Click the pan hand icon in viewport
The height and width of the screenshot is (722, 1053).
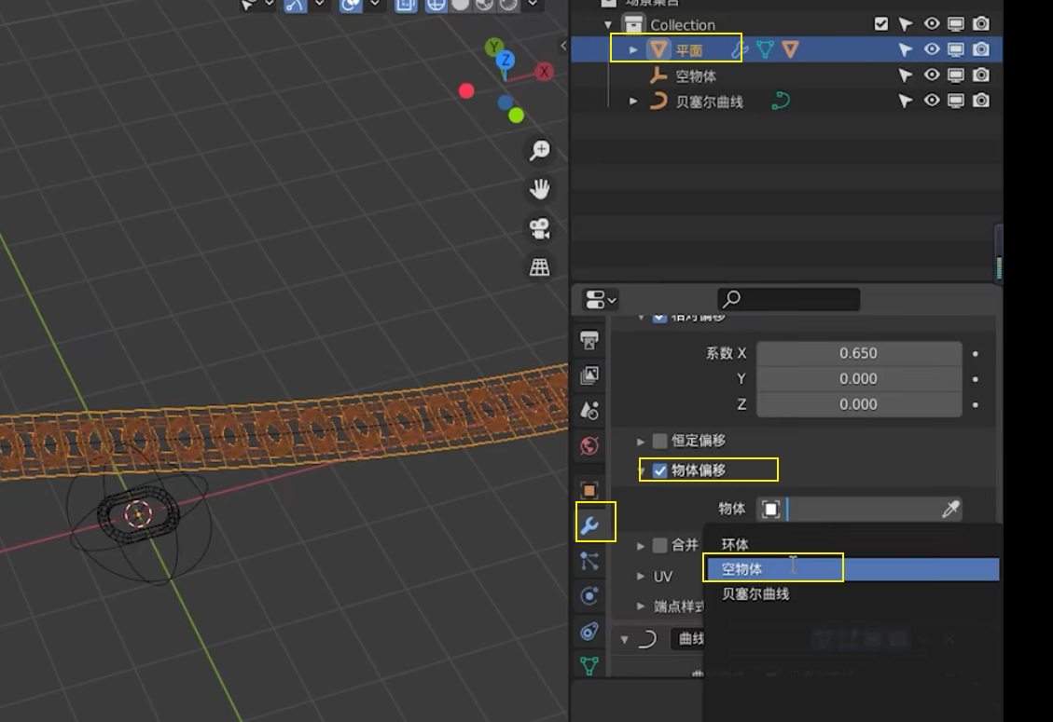point(540,189)
